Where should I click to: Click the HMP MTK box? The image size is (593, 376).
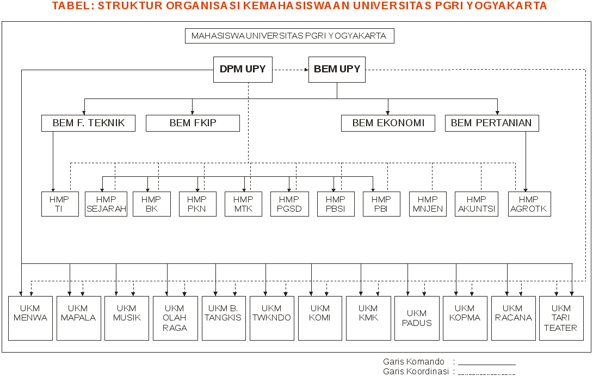coord(244,204)
